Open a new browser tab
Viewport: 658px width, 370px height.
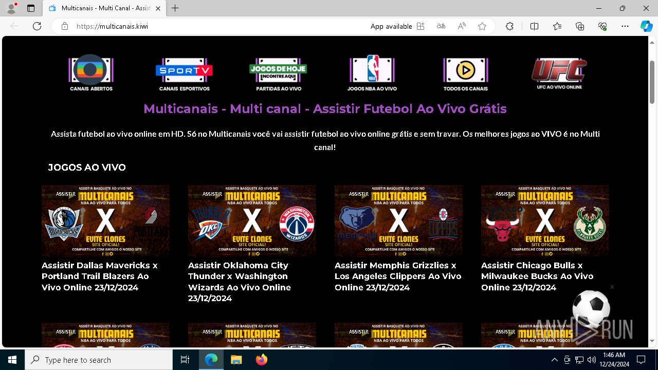coord(175,8)
